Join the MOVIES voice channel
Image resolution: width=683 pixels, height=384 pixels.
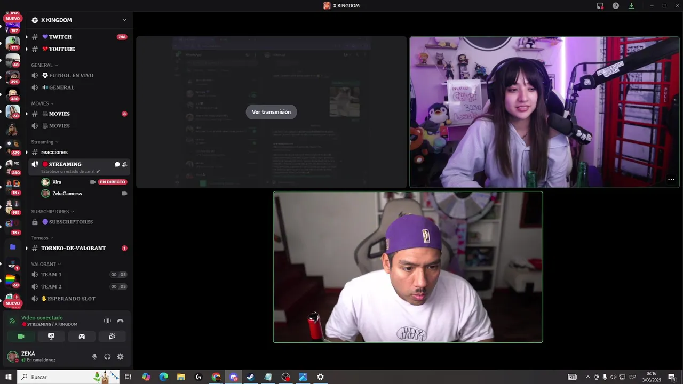click(x=79, y=126)
